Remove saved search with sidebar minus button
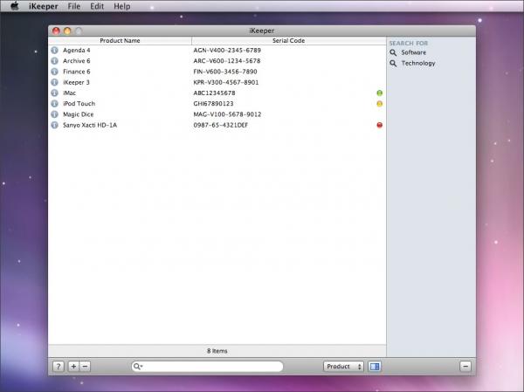This screenshot has width=524, height=392. [465, 367]
